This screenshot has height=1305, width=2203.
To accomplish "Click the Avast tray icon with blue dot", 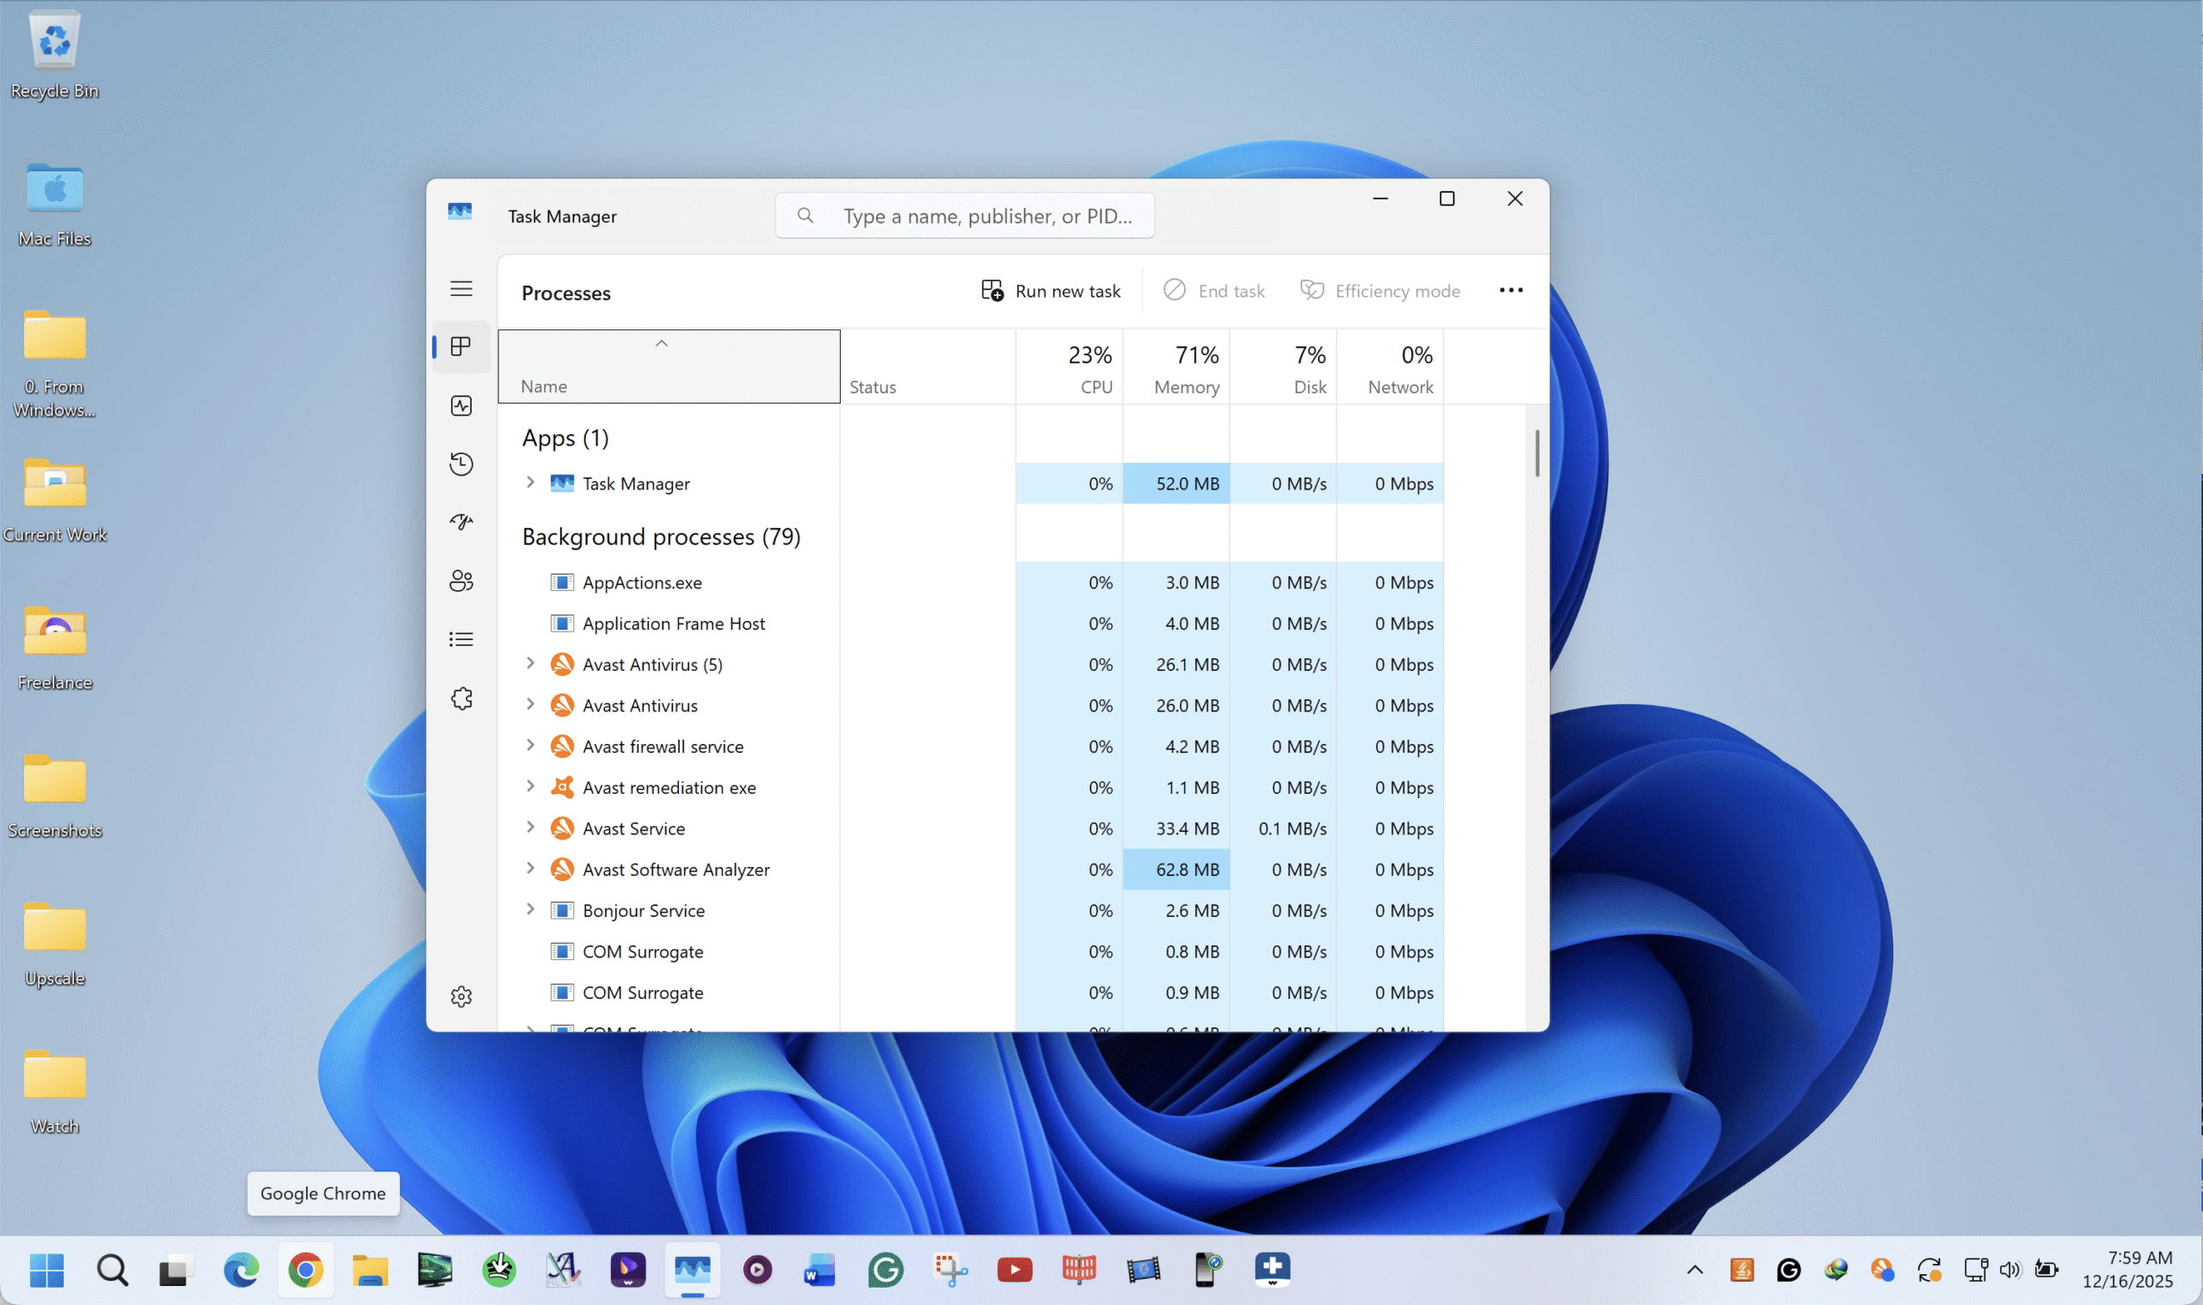I will 1882,1270.
